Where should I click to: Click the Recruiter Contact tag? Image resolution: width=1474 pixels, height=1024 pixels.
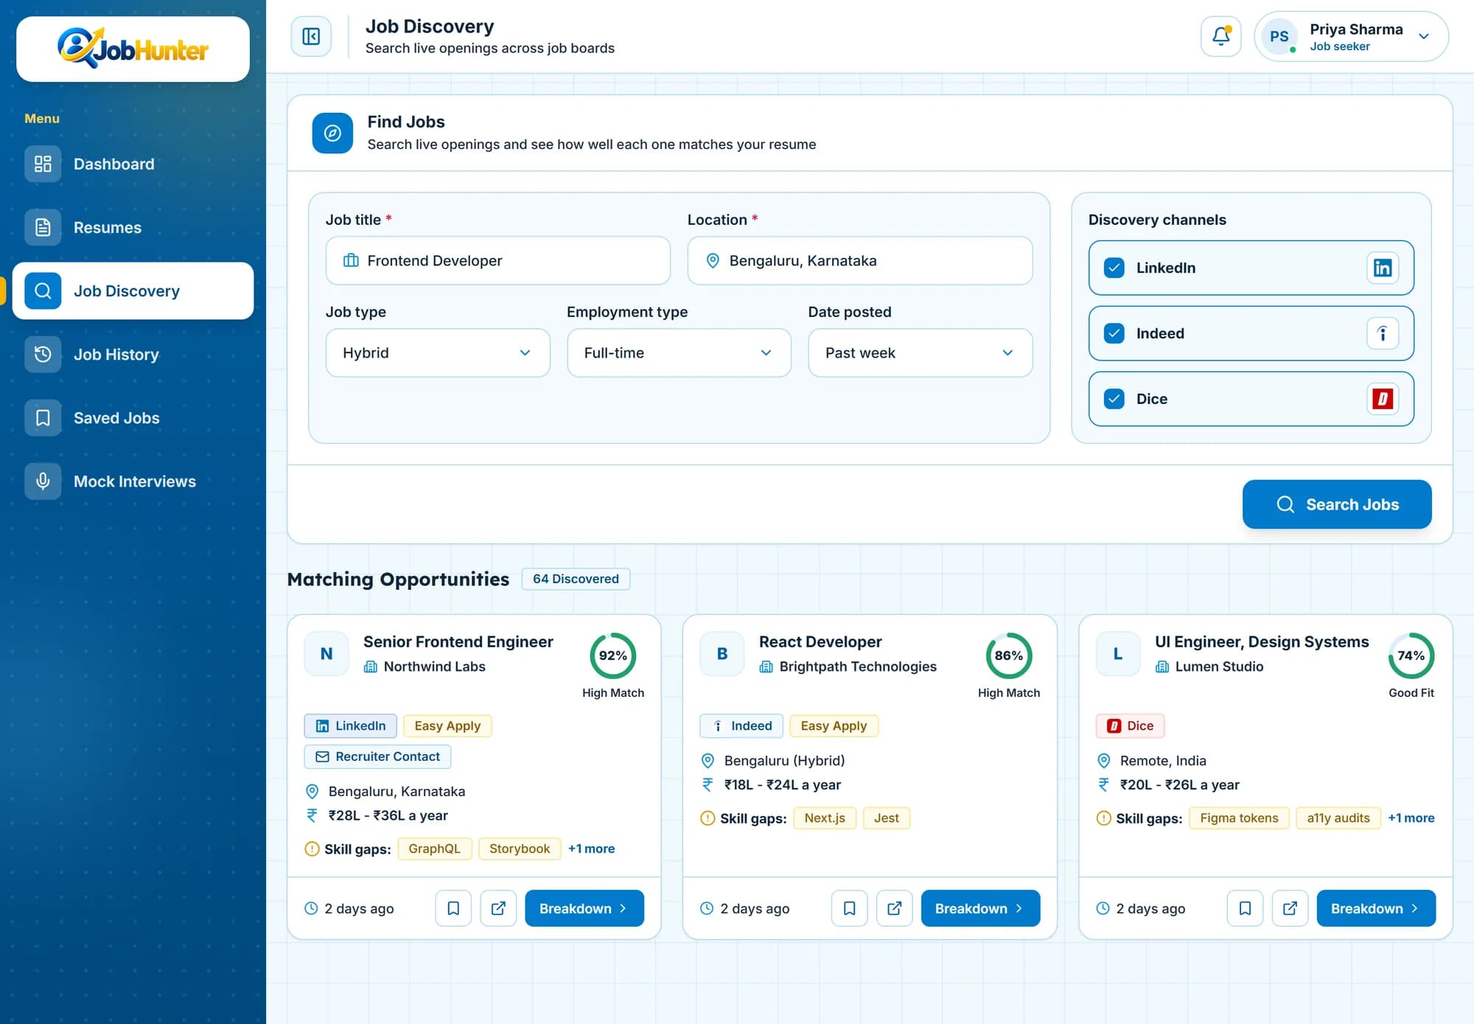(x=377, y=756)
